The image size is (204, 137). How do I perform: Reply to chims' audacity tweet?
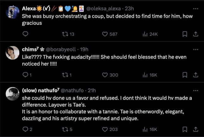tap(26, 75)
